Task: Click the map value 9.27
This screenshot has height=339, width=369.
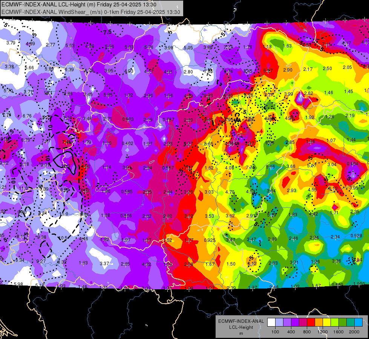Action: pyautogui.click(x=41, y=261)
